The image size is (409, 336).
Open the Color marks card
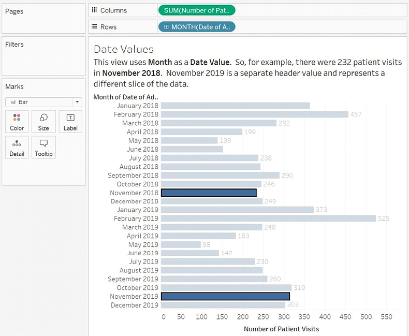(x=17, y=122)
